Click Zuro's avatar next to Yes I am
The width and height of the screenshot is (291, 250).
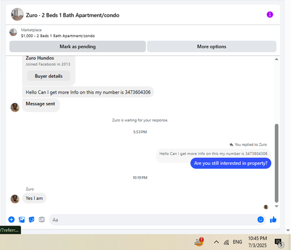tap(15, 199)
